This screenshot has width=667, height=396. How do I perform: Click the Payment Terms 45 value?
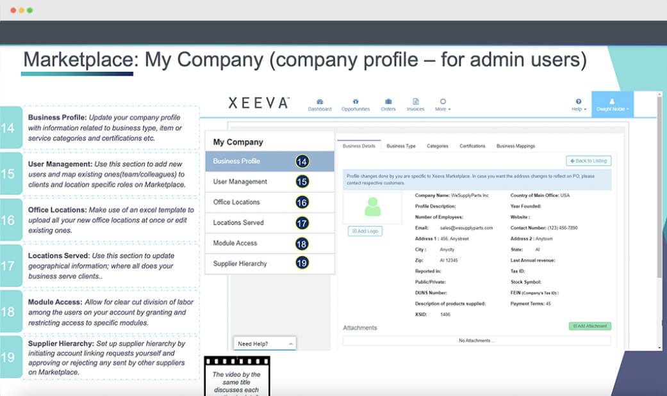(548, 304)
